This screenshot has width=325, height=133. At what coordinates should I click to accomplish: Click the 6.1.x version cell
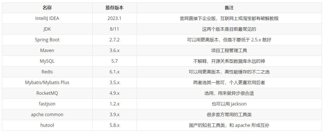[115, 72]
